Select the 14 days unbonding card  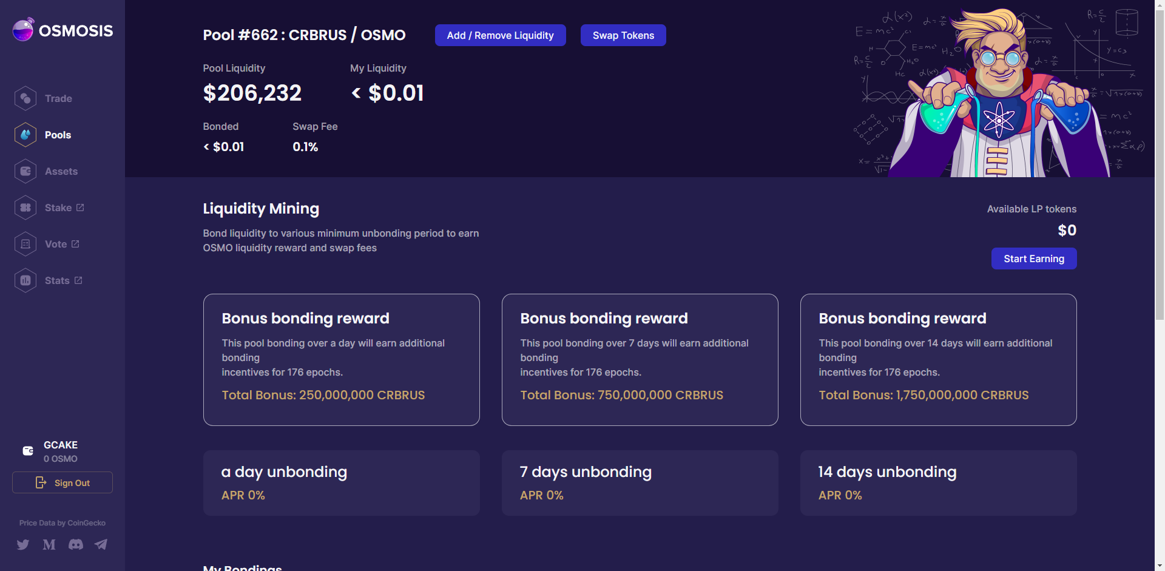point(939,483)
